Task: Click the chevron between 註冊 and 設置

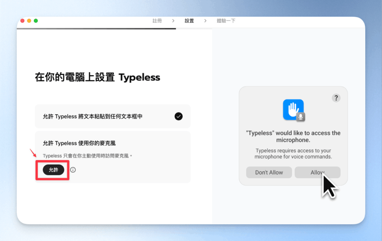Action: [173, 21]
